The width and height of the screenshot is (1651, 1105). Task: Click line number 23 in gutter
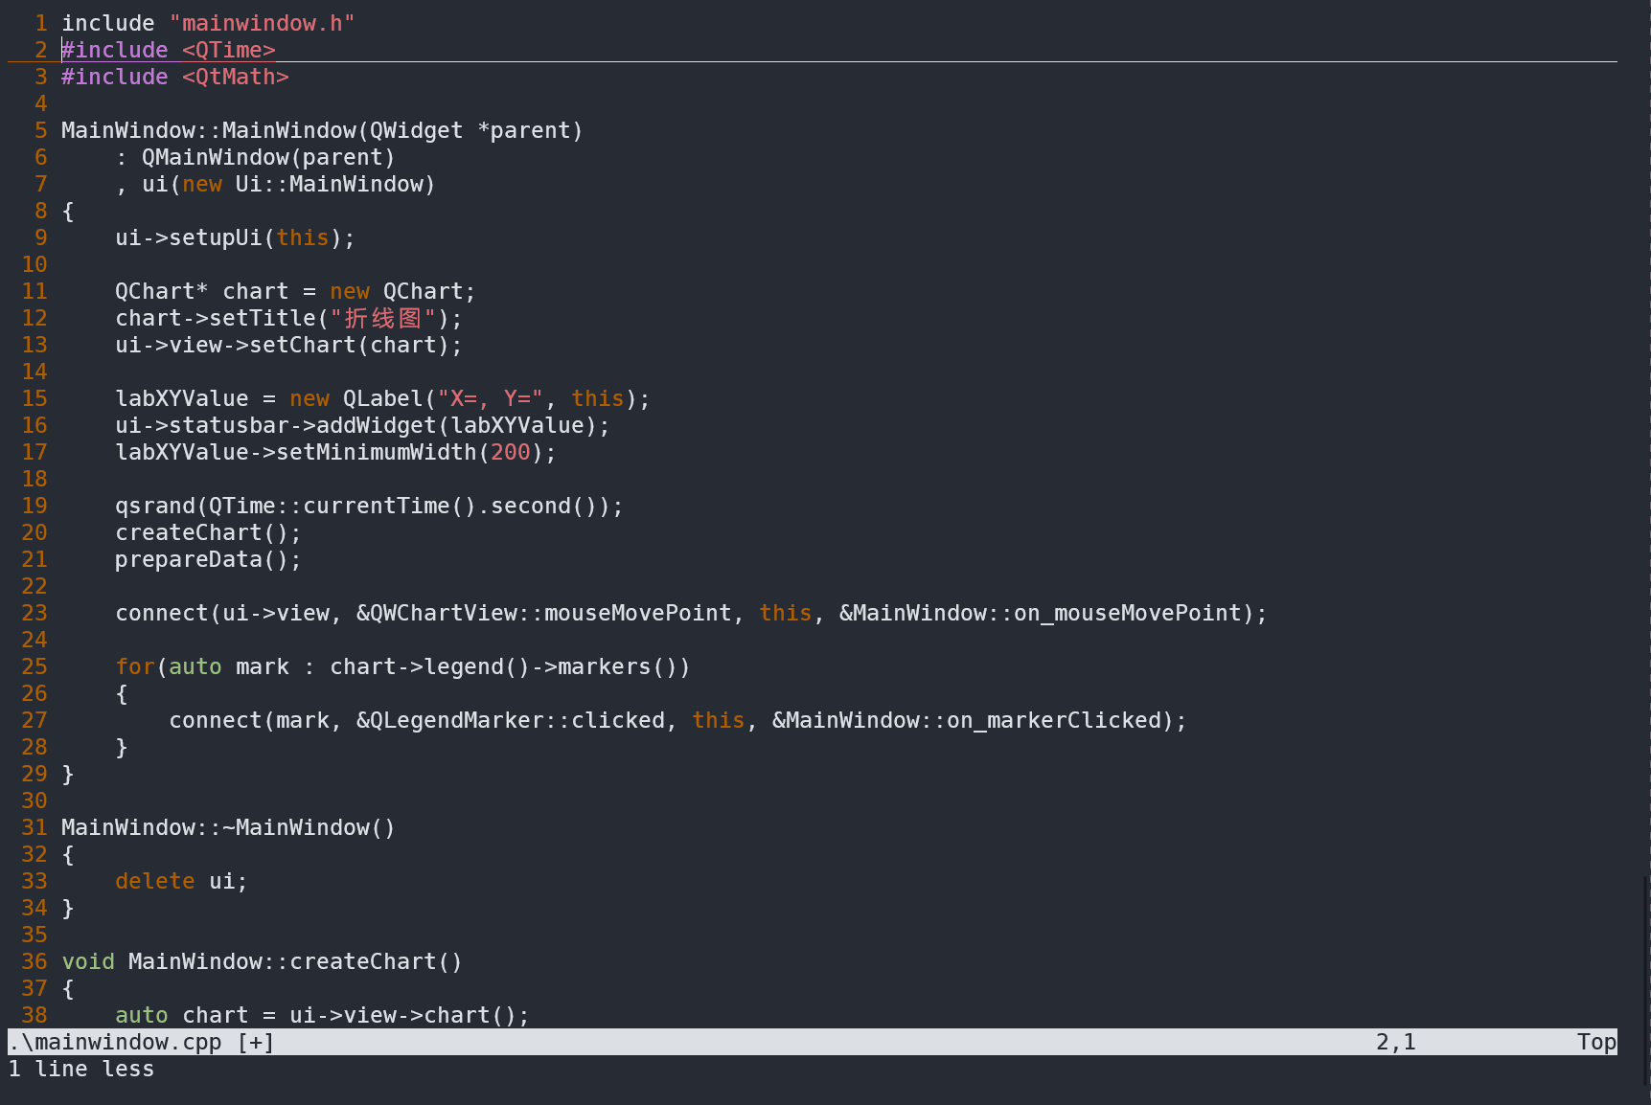34,613
